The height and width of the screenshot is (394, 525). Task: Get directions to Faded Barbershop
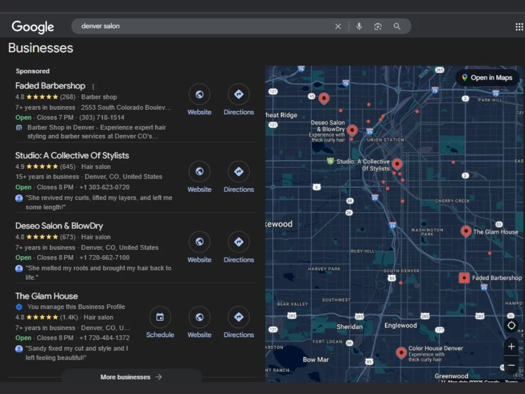(239, 94)
